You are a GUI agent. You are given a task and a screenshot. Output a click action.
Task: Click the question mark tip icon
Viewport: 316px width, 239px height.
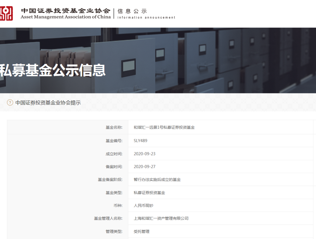(x=10, y=103)
